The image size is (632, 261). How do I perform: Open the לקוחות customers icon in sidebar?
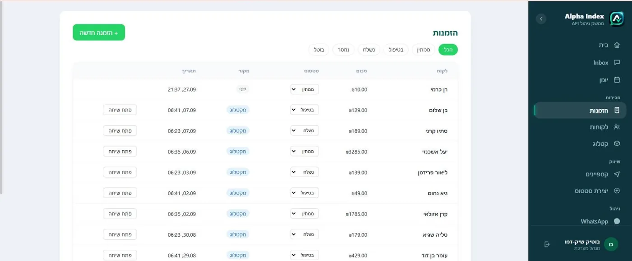pyautogui.click(x=617, y=127)
